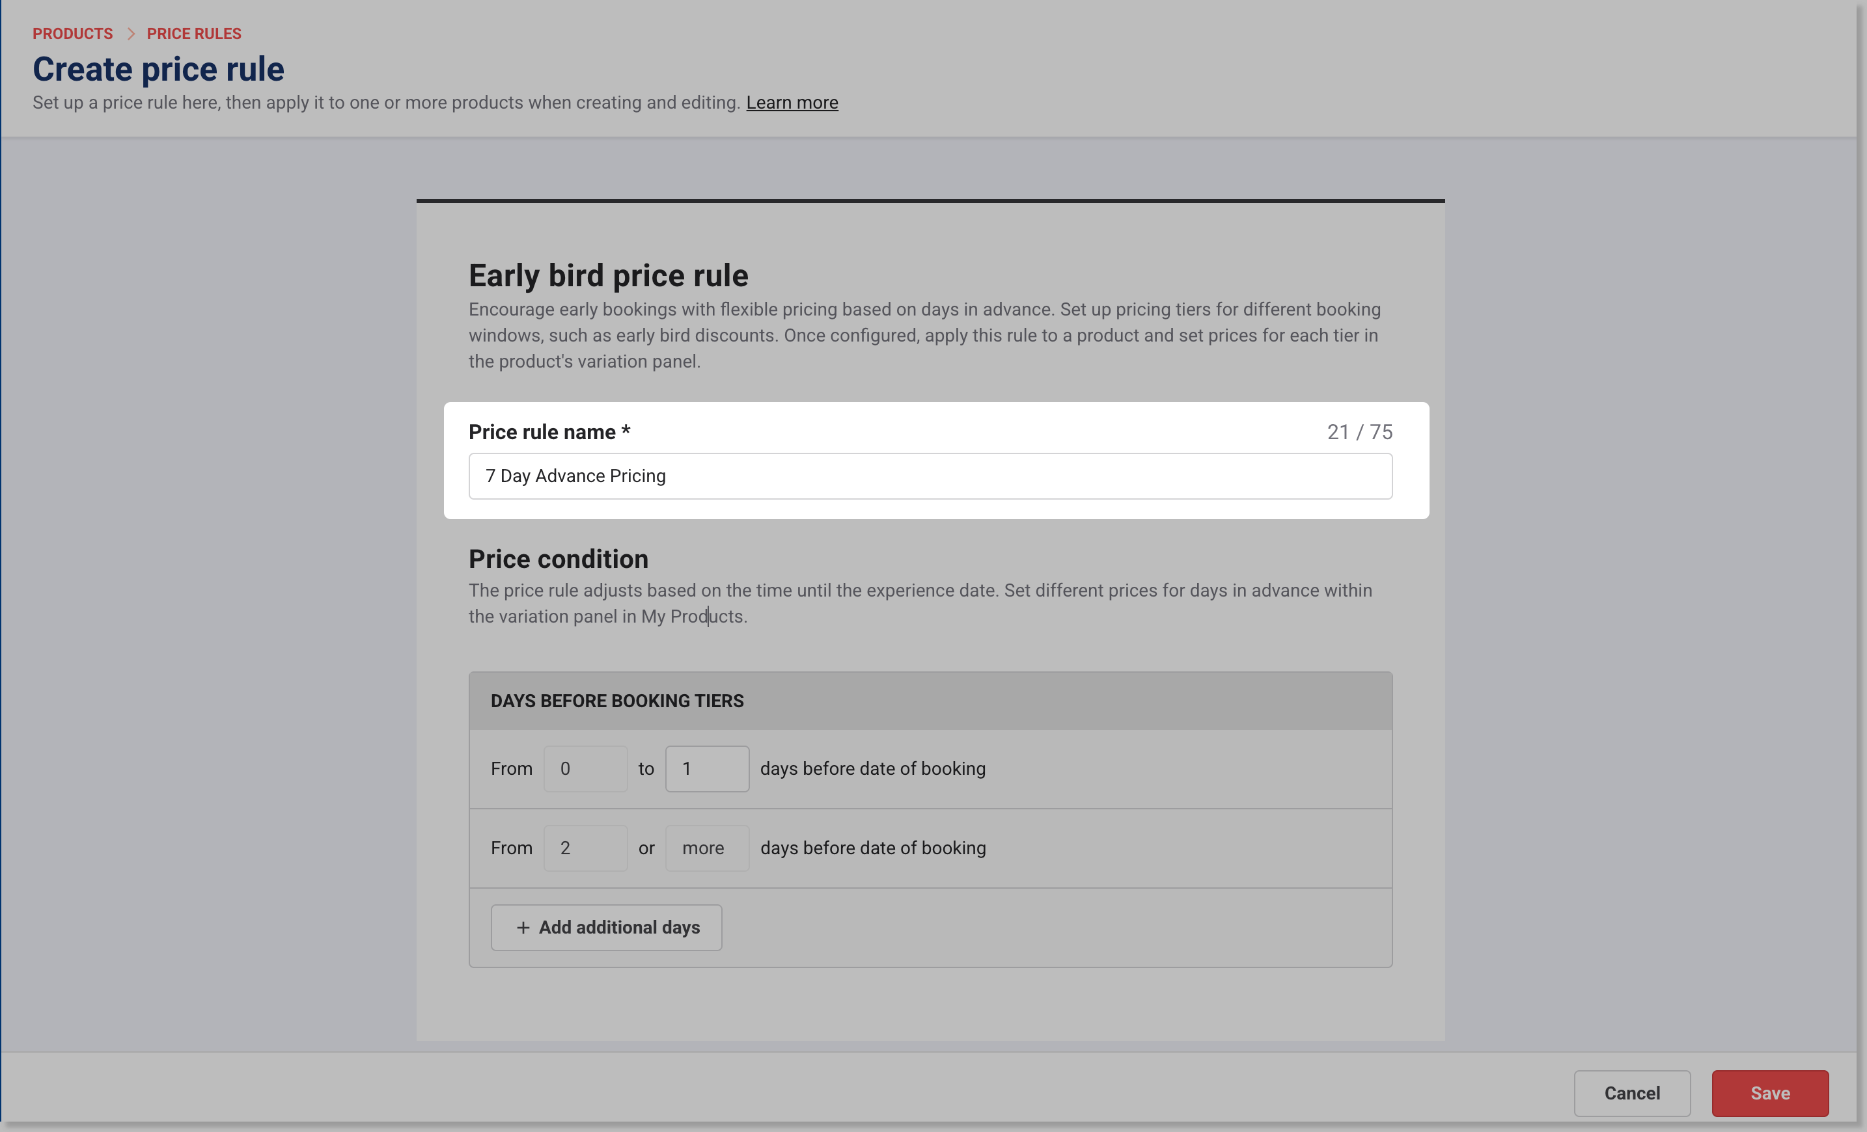
Task: Click the 21 / 75 character counter
Action: [1359, 431]
